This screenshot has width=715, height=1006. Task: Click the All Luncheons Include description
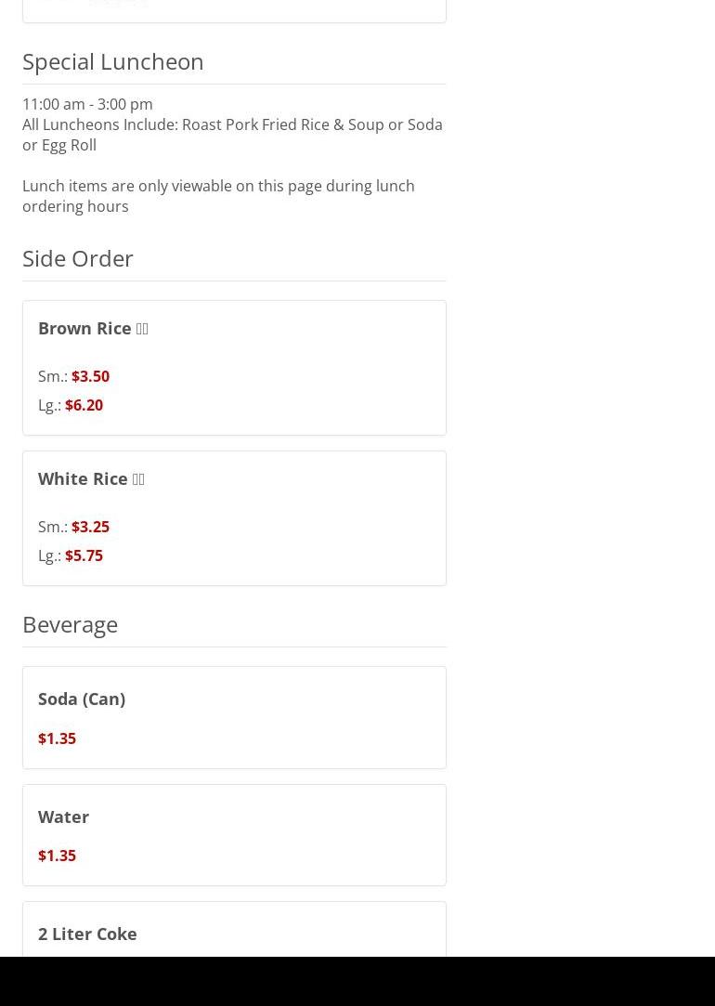232,135
